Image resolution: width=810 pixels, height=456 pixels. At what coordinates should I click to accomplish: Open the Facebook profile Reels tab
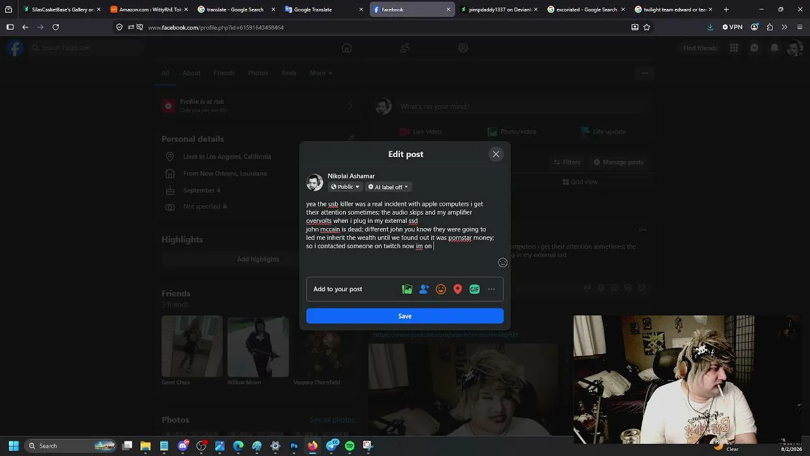coord(289,73)
